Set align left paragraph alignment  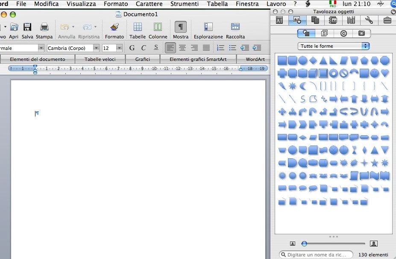pos(170,48)
